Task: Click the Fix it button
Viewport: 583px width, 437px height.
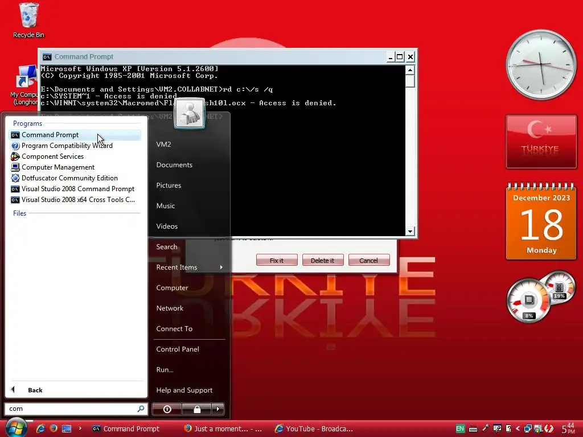Action: (277, 260)
